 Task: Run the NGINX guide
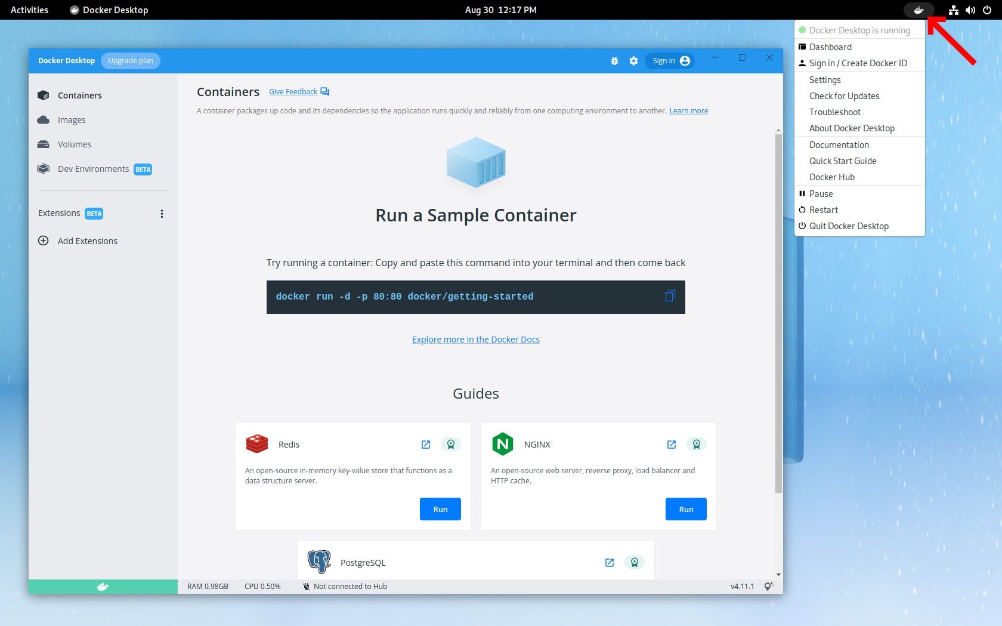tap(686, 509)
